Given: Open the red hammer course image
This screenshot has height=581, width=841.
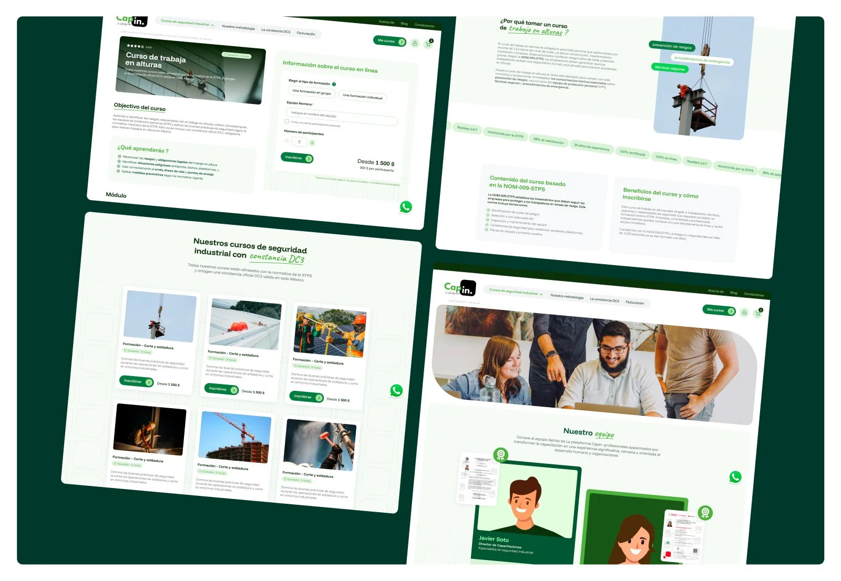Looking at the screenshot, I should coord(320,445).
